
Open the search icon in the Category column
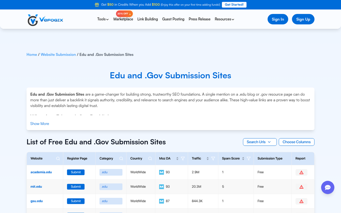(121, 158)
